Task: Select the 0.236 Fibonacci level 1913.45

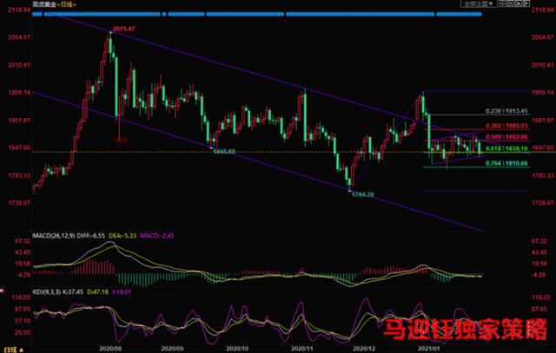Action: pyautogui.click(x=506, y=111)
